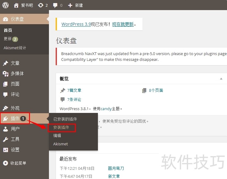
Task: Click the user icon beside 用户
Action: click(x=6, y=129)
